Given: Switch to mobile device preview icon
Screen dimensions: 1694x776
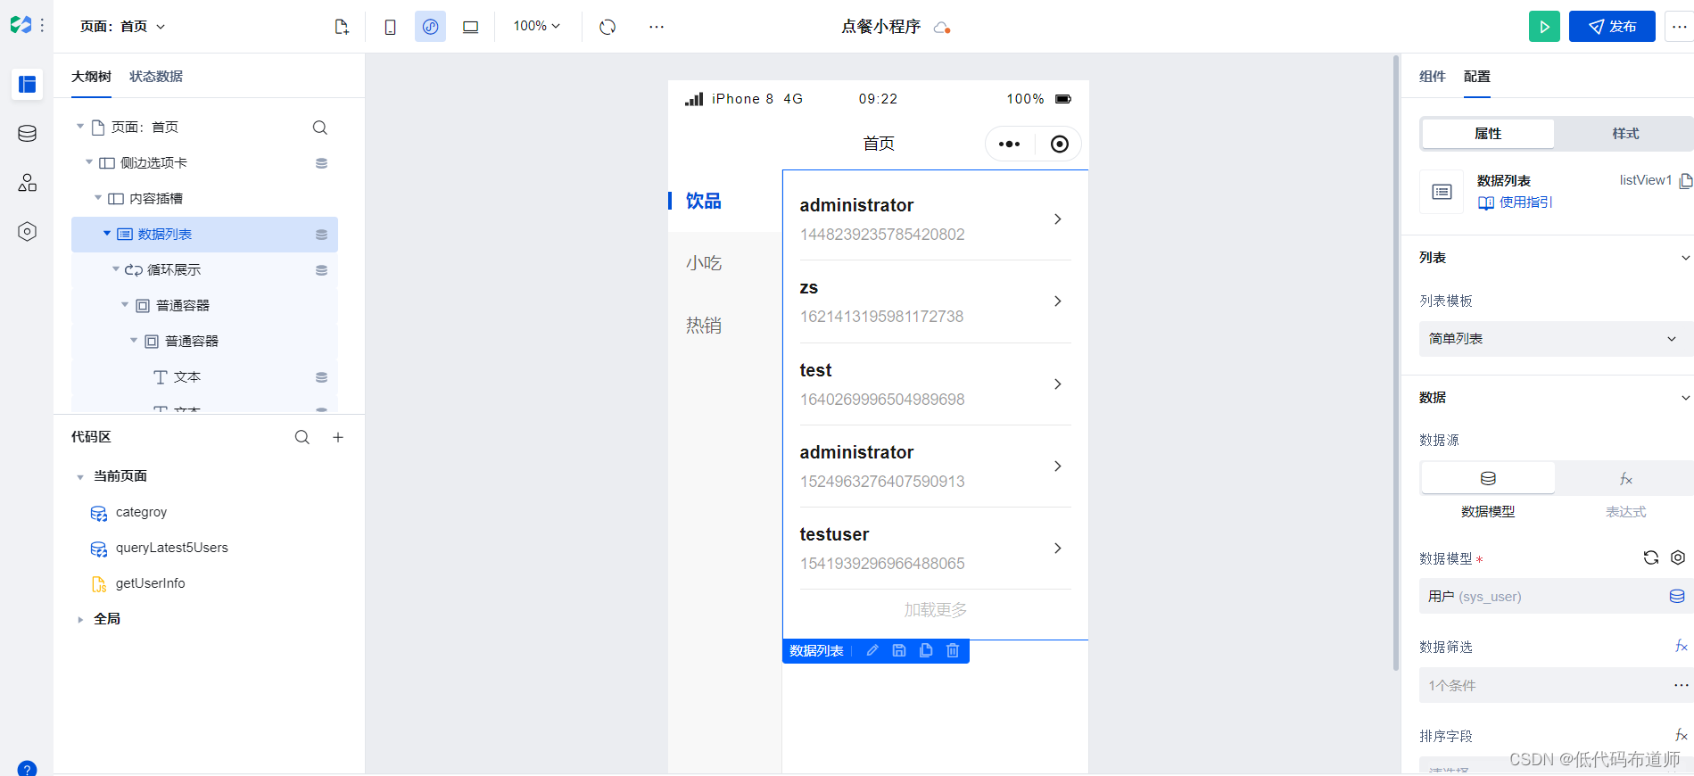Looking at the screenshot, I should (x=391, y=27).
